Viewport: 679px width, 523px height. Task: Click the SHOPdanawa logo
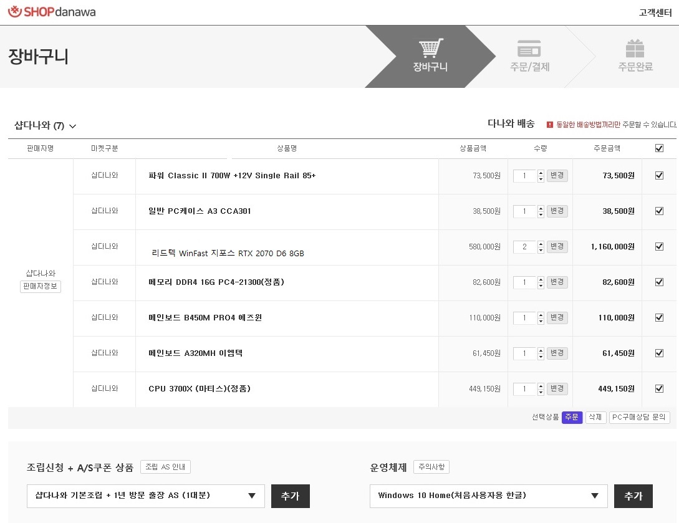[52, 12]
